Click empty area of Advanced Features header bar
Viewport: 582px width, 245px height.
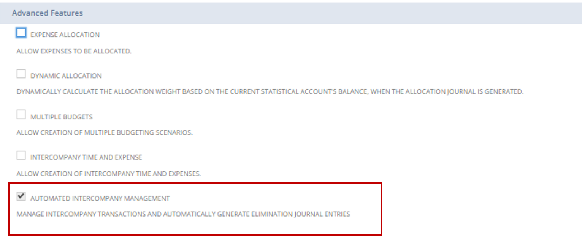[x=304, y=13]
